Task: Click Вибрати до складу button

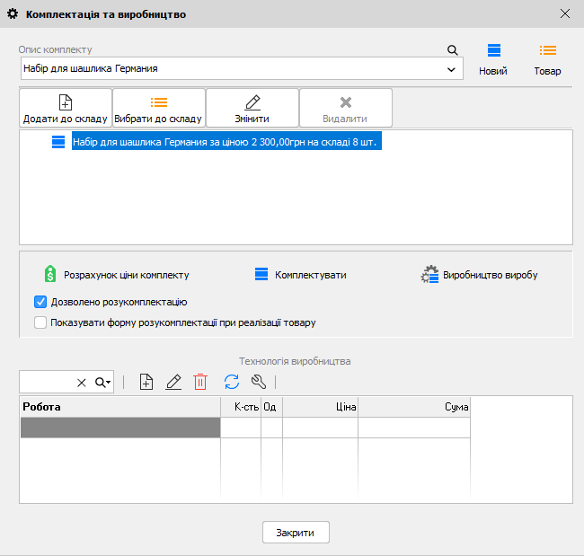Action: pos(158,108)
